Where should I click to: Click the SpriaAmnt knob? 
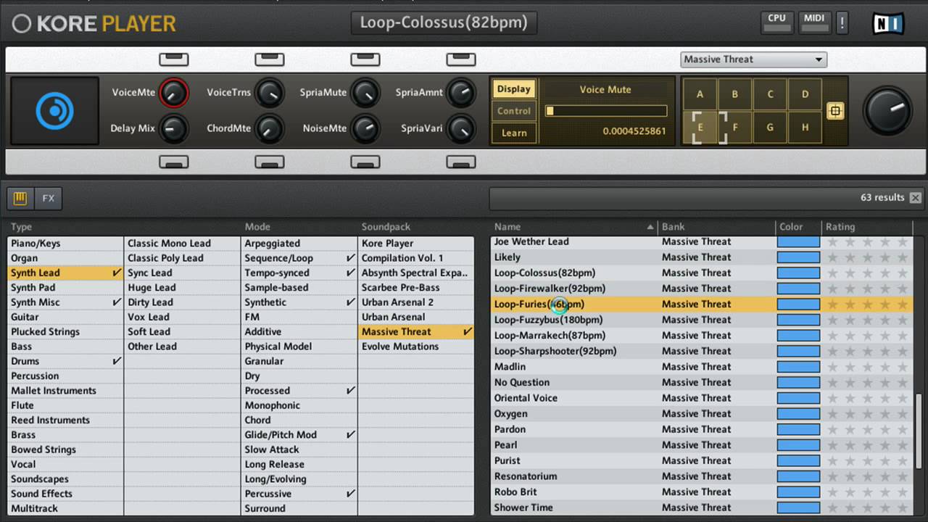460,93
